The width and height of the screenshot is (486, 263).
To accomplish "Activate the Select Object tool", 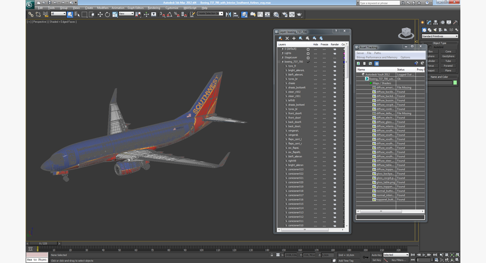I will click(70, 14).
